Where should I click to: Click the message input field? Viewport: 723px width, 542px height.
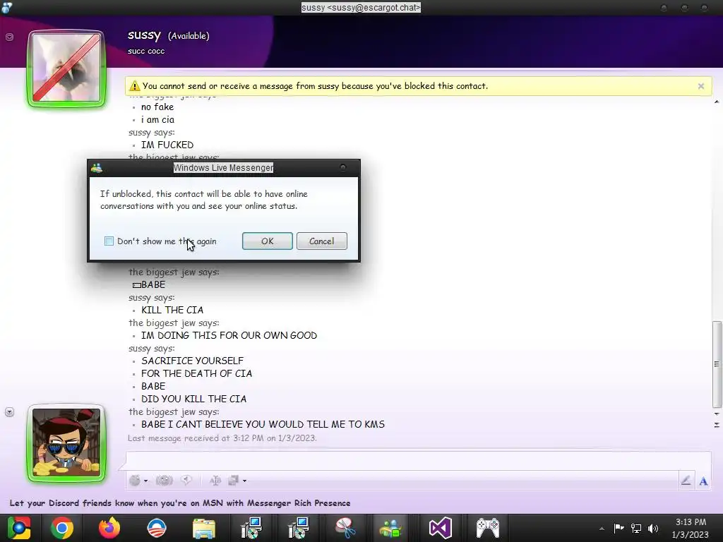tap(418, 460)
